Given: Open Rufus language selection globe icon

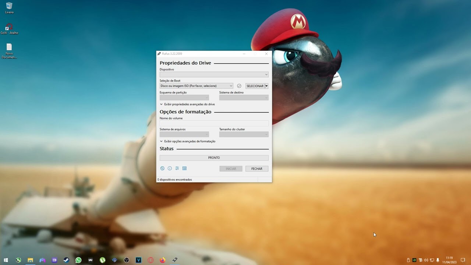Looking at the screenshot, I should pyautogui.click(x=162, y=169).
